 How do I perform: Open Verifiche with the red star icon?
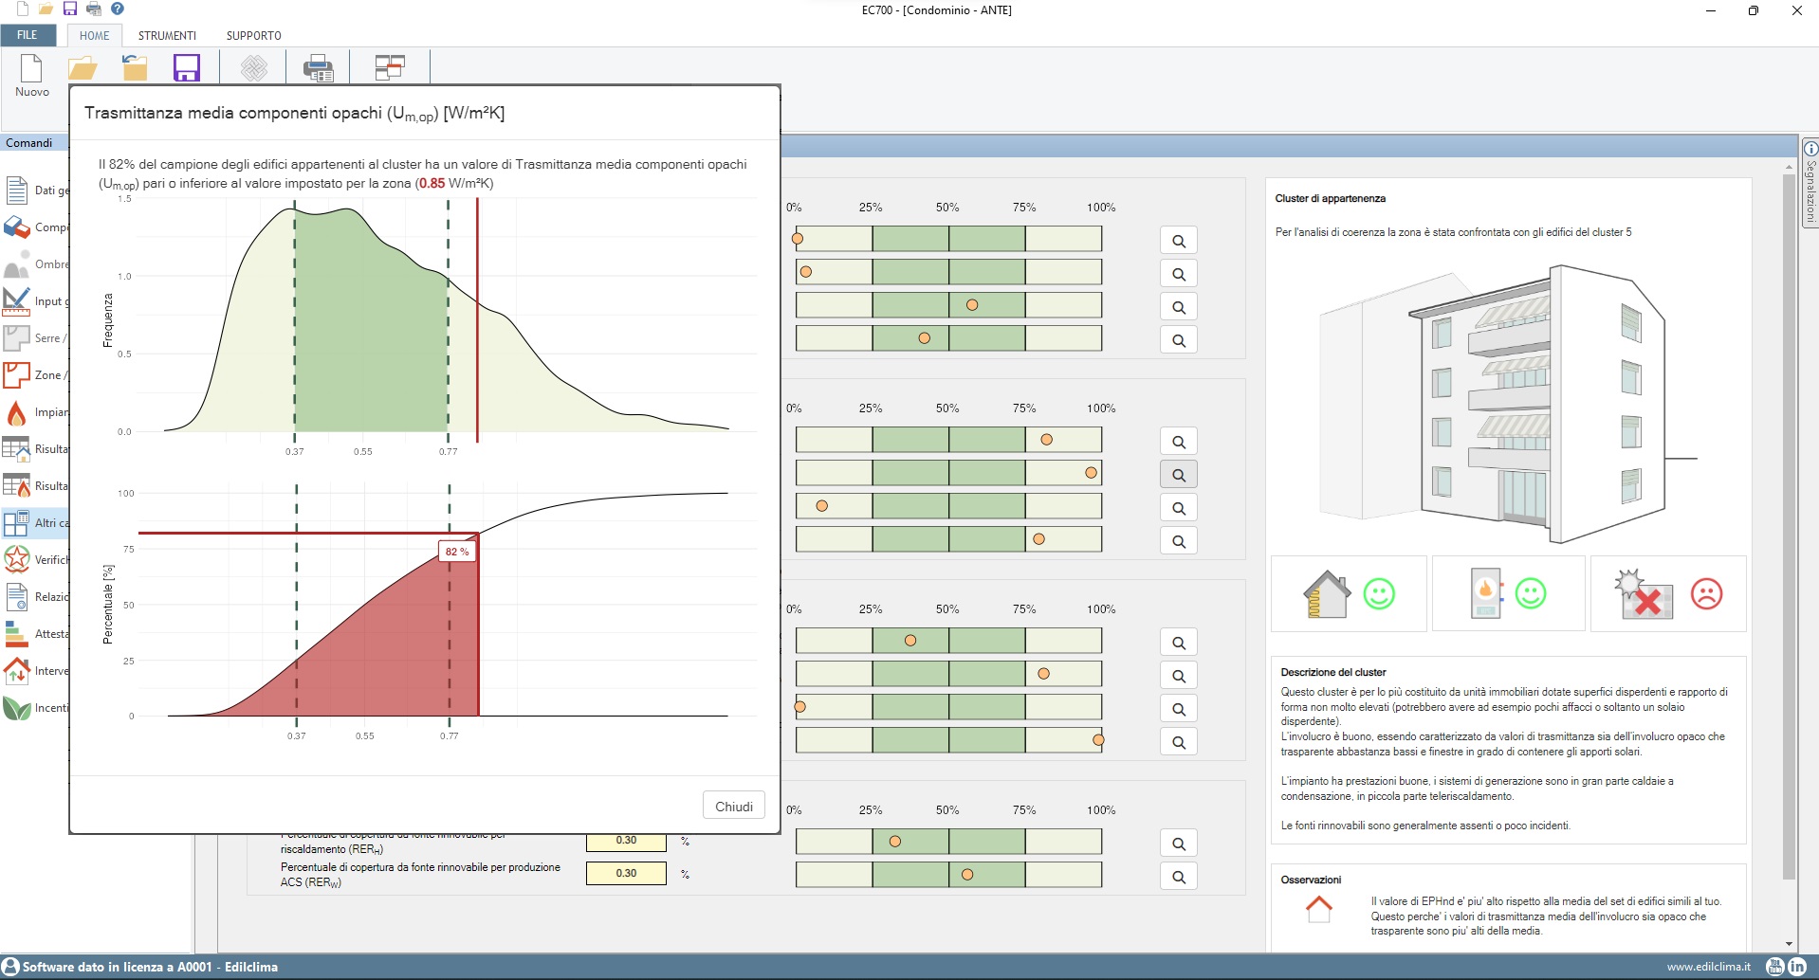36,560
